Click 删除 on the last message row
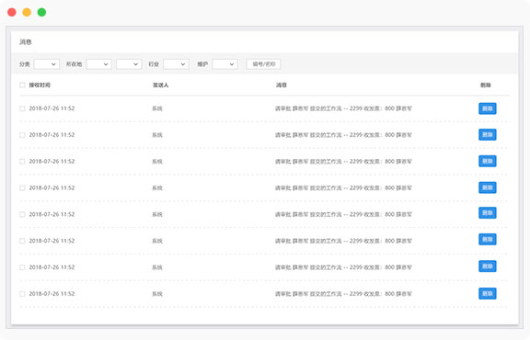 coord(488,293)
